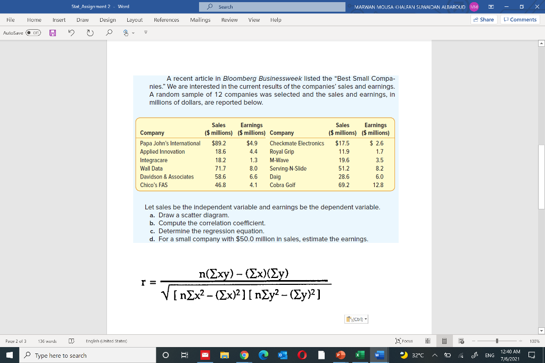This screenshot has height=363, width=545.
Task: Click the Undo icon
Action: [x=72, y=33]
